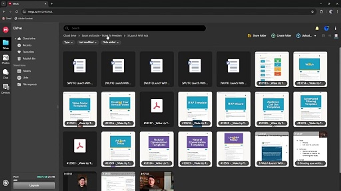Open Recents in the sidebar
341x191 pixels.
coord(24,45)
